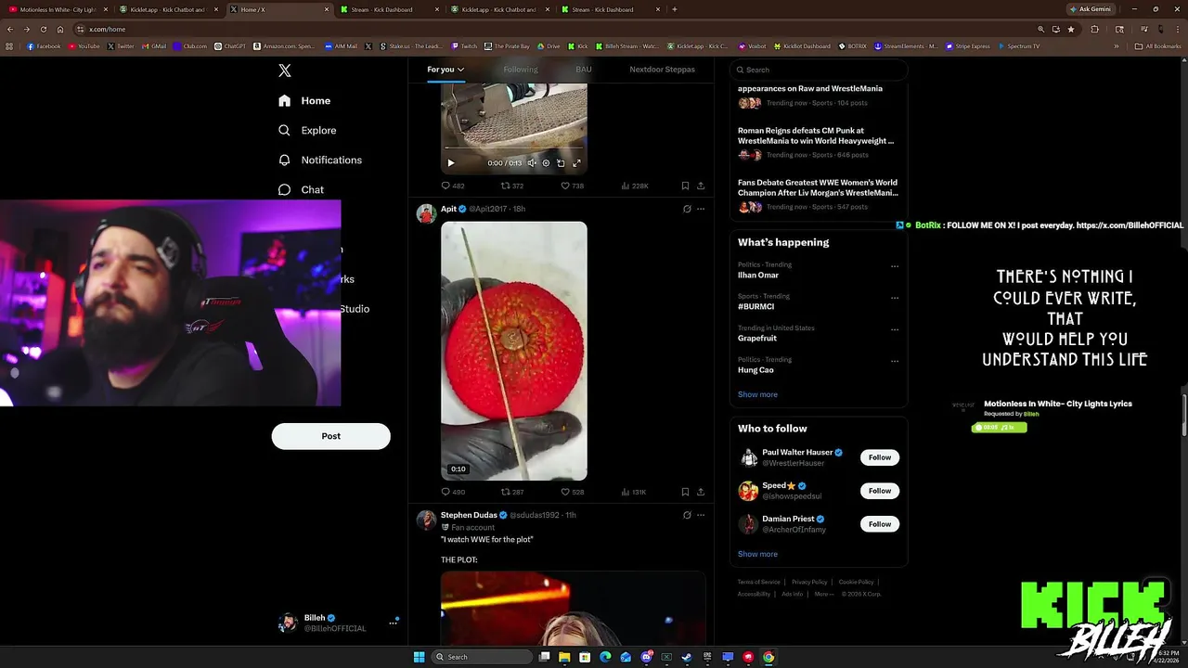Open more options for Ilhan Omar trend

895,266
